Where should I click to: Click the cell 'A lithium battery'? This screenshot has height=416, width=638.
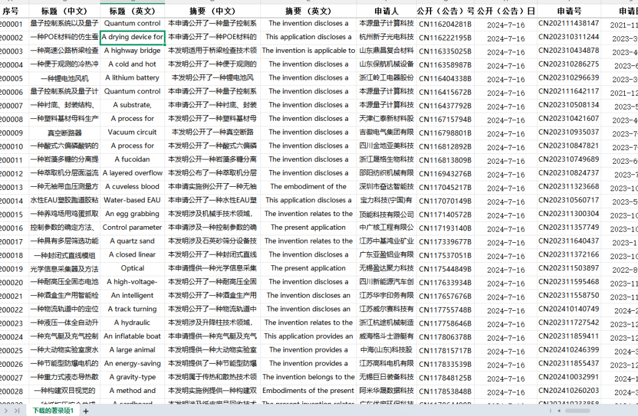point(132,78)
